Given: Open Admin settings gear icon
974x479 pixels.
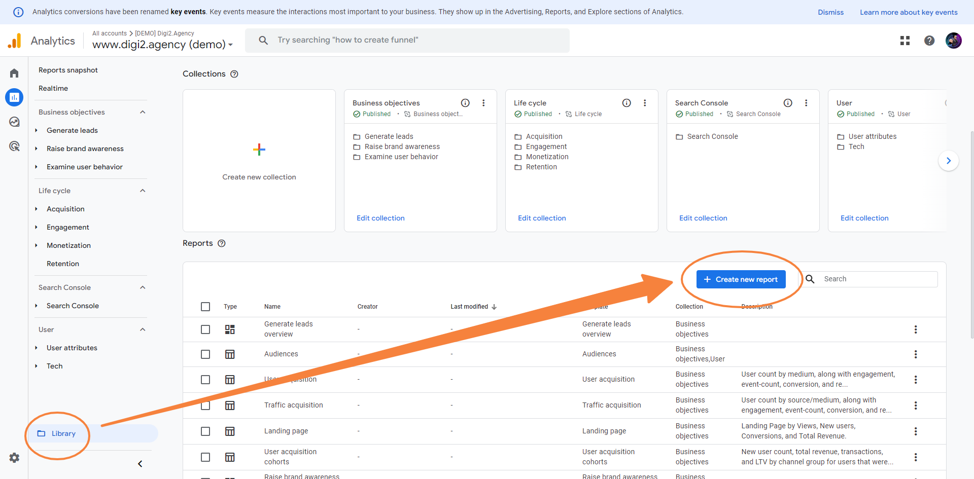Looking at the screenshot, I should [14, 458].
